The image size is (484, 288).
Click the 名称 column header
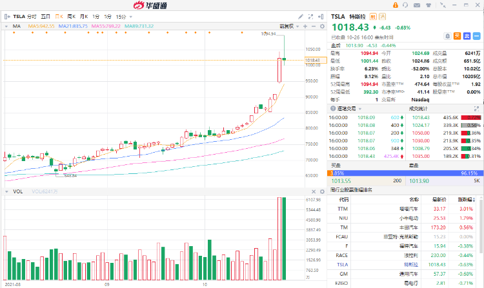414,200
